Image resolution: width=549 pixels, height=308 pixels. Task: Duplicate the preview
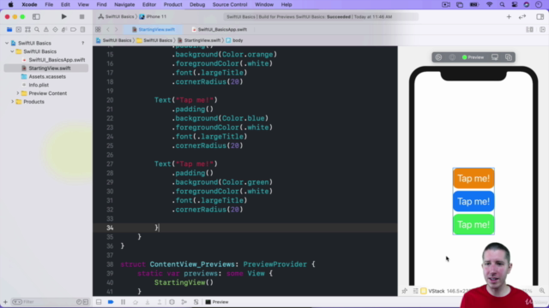pyautogui.click(x=509, y=57)
